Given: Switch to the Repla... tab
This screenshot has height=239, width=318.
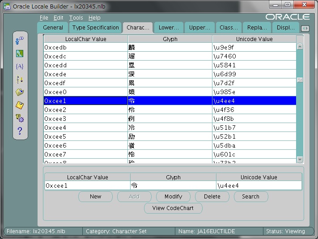Looking at the screenshot, I should (x=257, y=28).
